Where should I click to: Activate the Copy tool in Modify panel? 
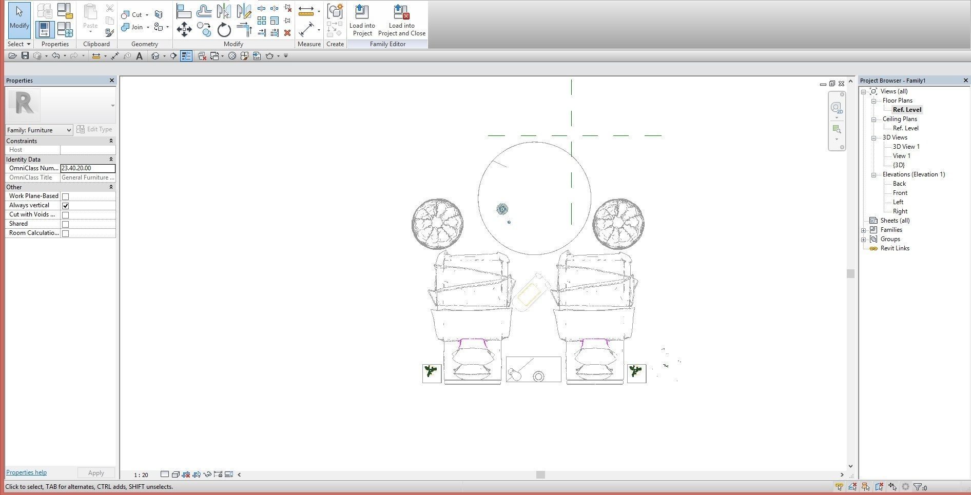(204, 29)
